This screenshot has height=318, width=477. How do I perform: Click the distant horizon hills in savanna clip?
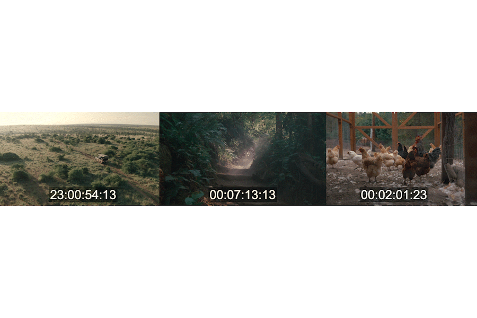click(x=79, y=125)
